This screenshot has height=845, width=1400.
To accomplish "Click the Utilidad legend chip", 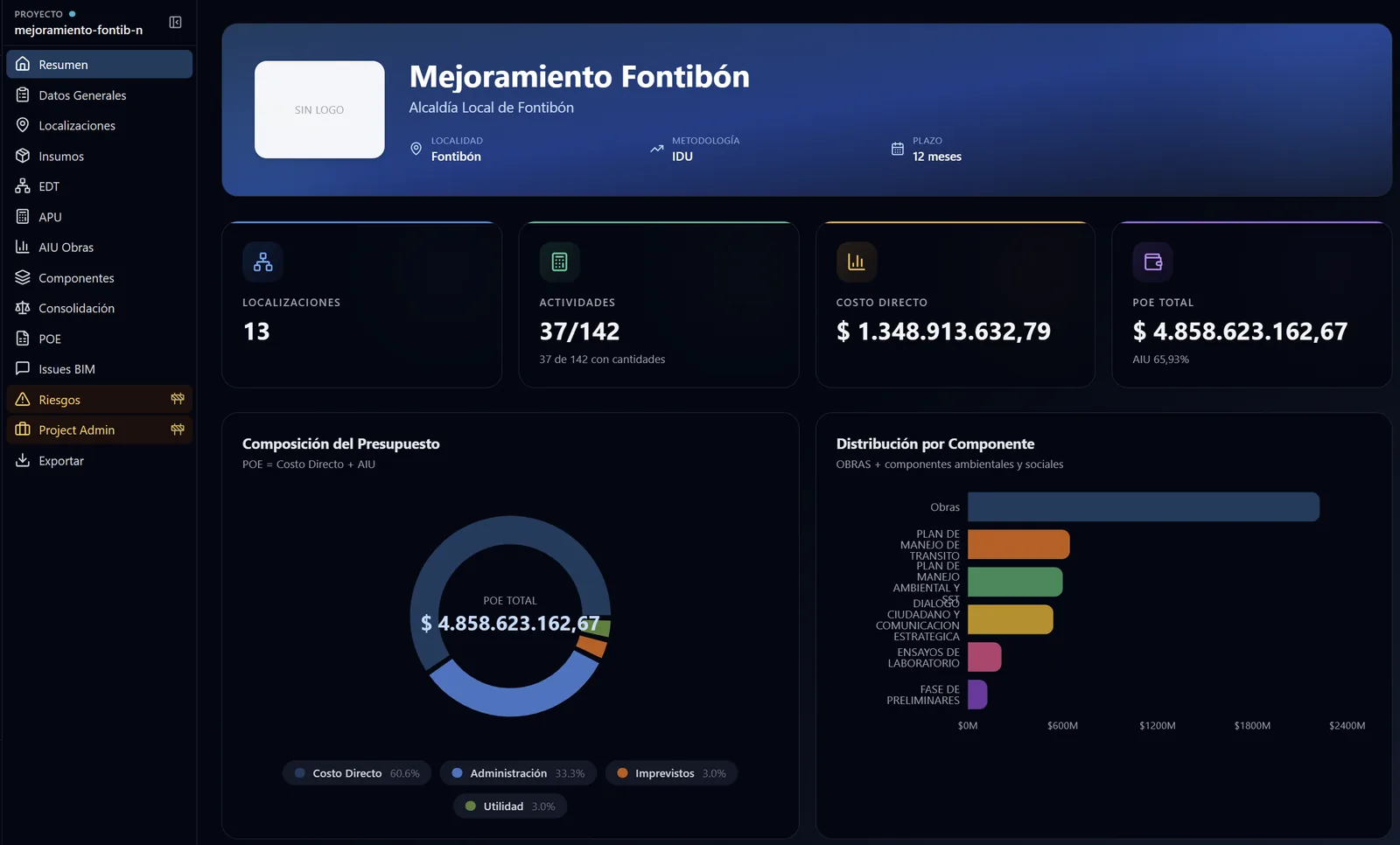I will coord(510,807).
